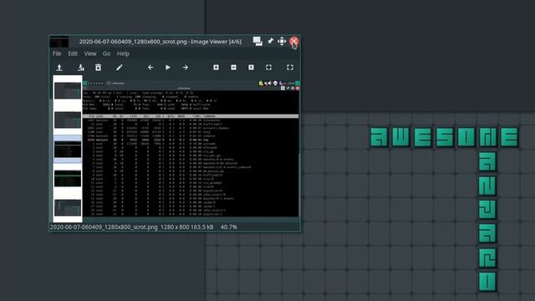Click the displayed terminal screenshot image
Screen dimensions: 535x301
(x=191, y=149)
